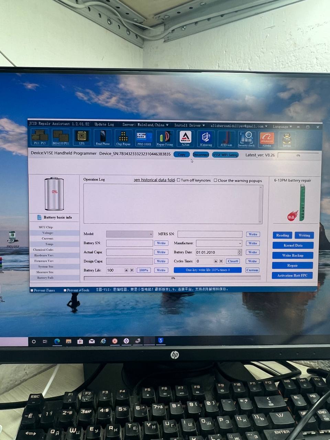The height and width of the screenshot is (440, 330).
Task: Click the One-key write life 103% button
Action: tap(208, 270)
